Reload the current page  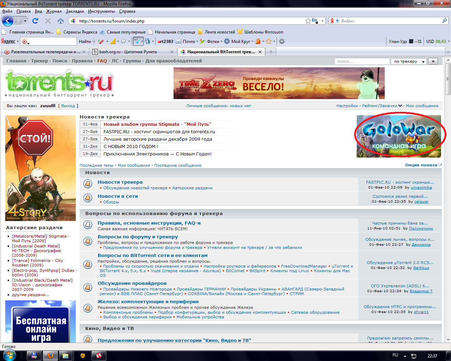point(35,21)
